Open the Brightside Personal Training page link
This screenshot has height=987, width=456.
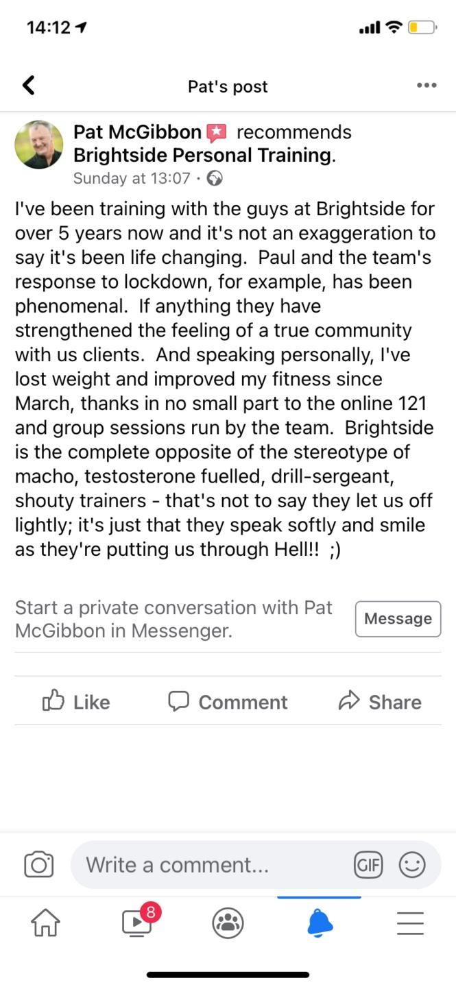(202, 155)
